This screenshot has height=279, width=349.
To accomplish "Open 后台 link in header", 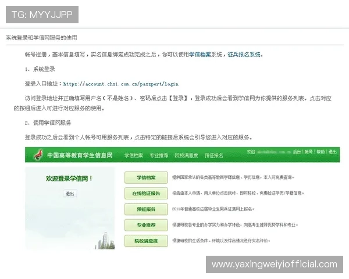I will pyautogui.click(x=297, y=152).
